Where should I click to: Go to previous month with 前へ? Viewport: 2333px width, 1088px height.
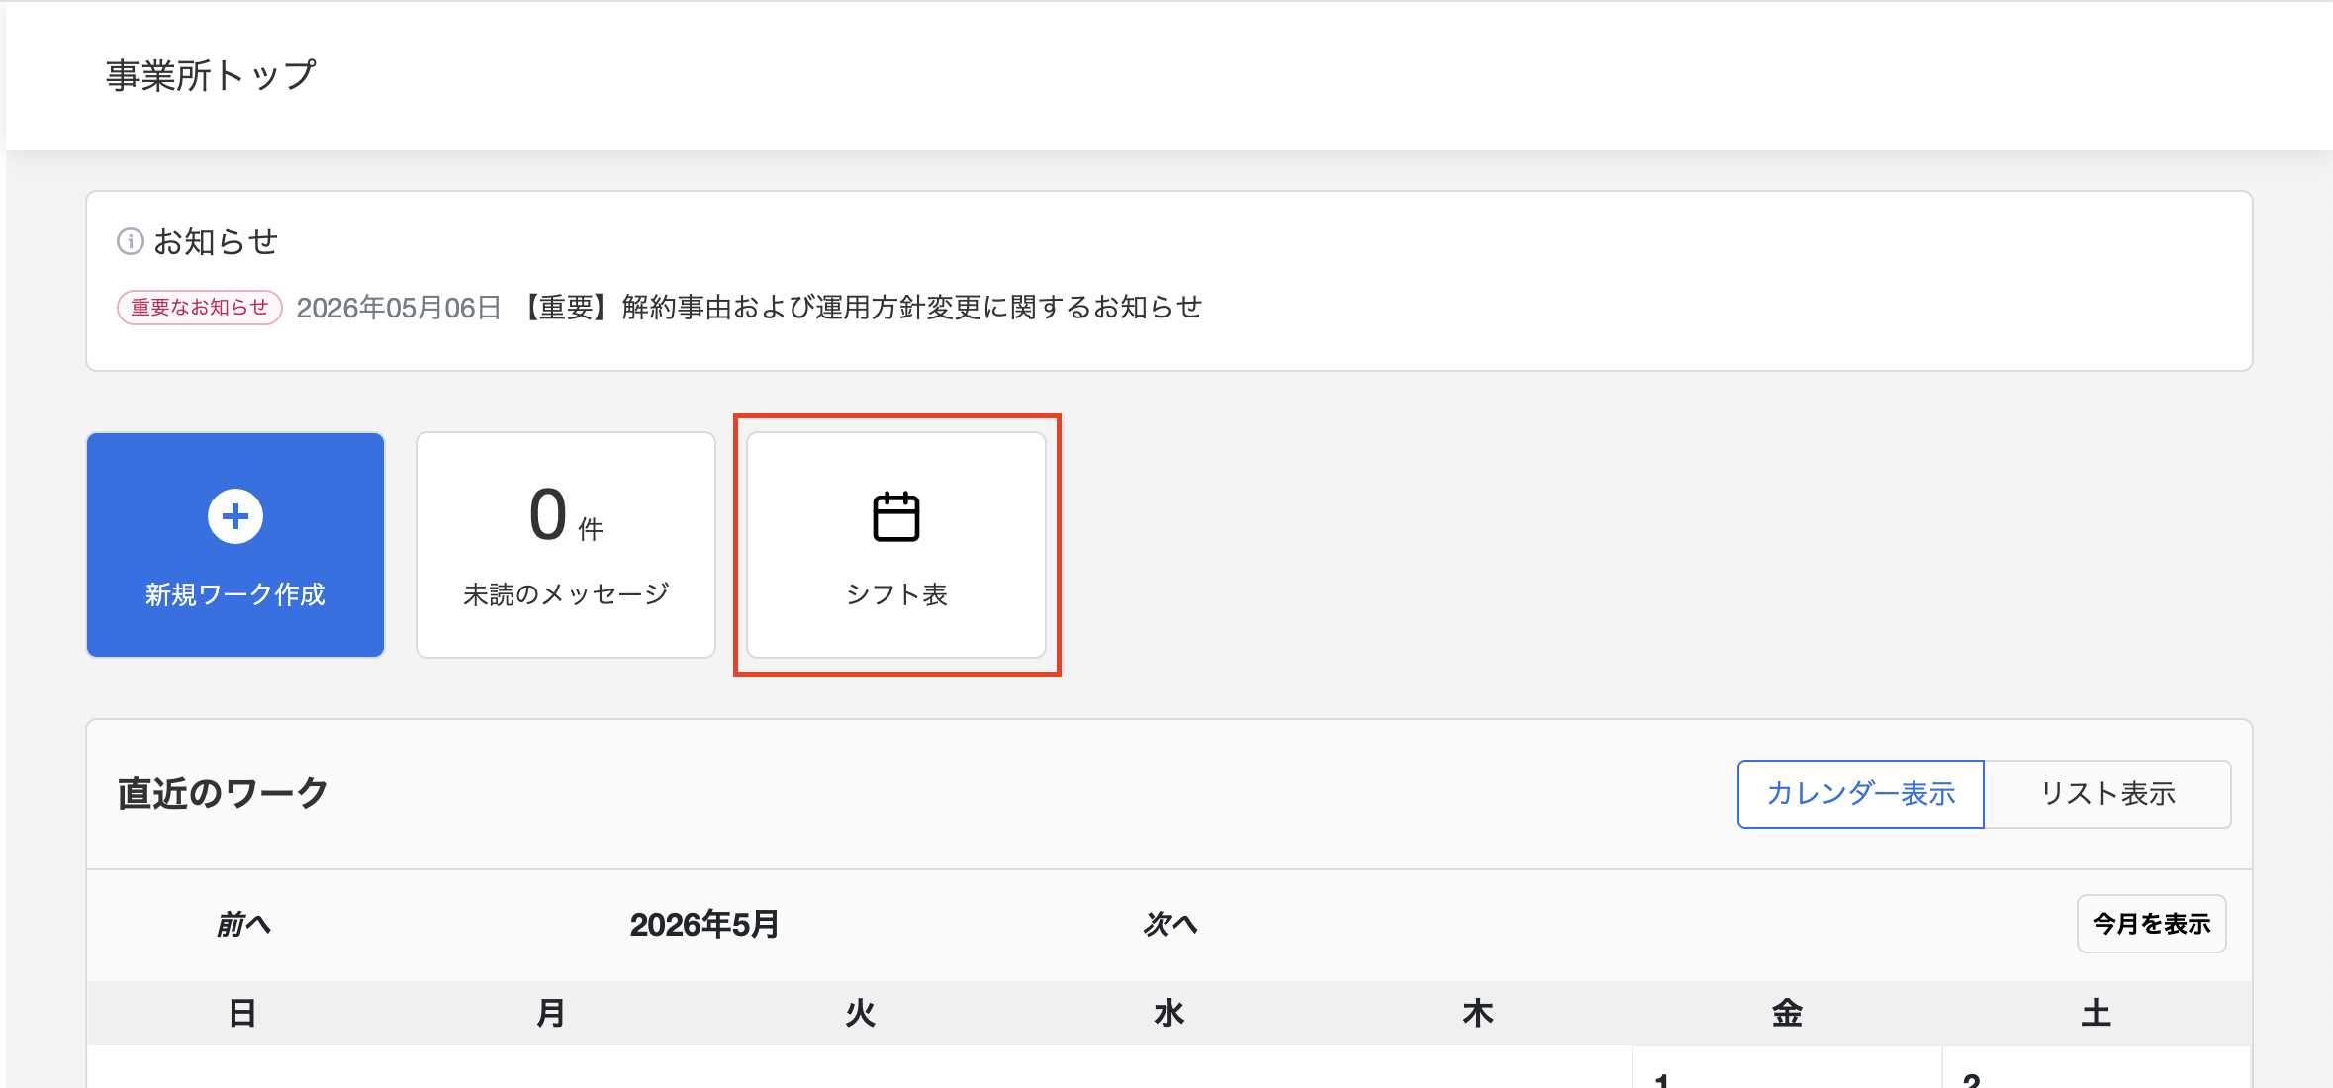pos(244,925)
